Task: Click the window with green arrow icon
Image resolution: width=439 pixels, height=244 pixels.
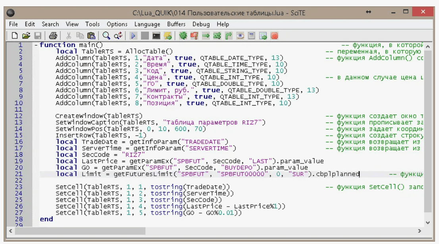Action: [x=263, y=36]
